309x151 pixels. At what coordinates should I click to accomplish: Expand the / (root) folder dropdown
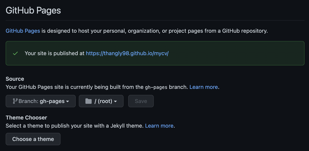coord(101,101)
